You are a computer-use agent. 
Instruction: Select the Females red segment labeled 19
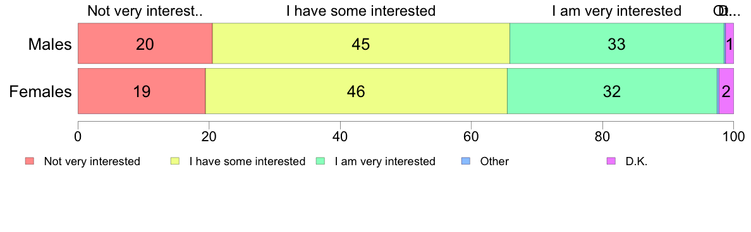point(142,91)
